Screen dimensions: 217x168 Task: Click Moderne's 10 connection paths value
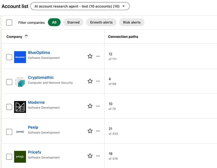point(111,104)
